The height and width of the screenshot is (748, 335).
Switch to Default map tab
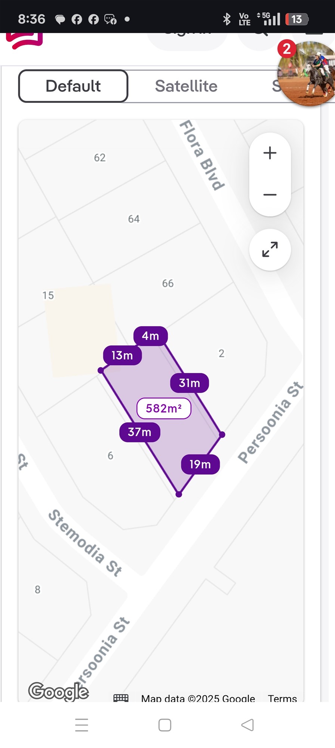click(x=73, y=86)
